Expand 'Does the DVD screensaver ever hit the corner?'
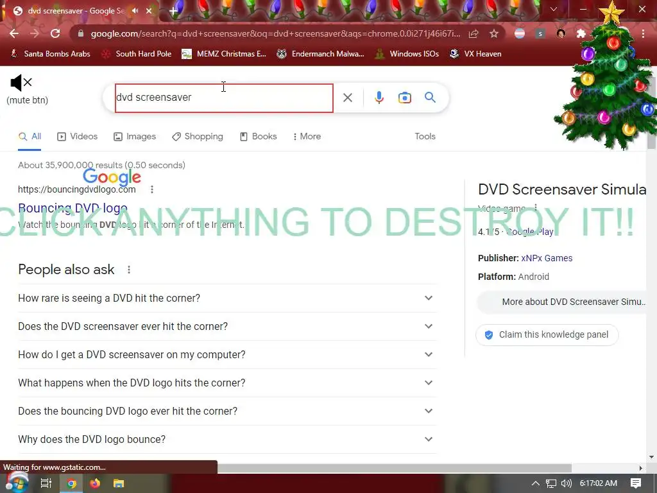This screenshot has height=493, width=657. [x=227, y=326]
